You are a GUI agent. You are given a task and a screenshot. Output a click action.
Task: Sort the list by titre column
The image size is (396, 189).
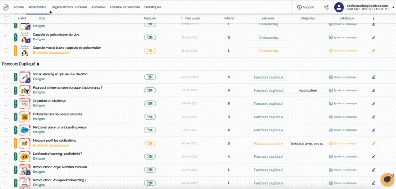point(41,19)
